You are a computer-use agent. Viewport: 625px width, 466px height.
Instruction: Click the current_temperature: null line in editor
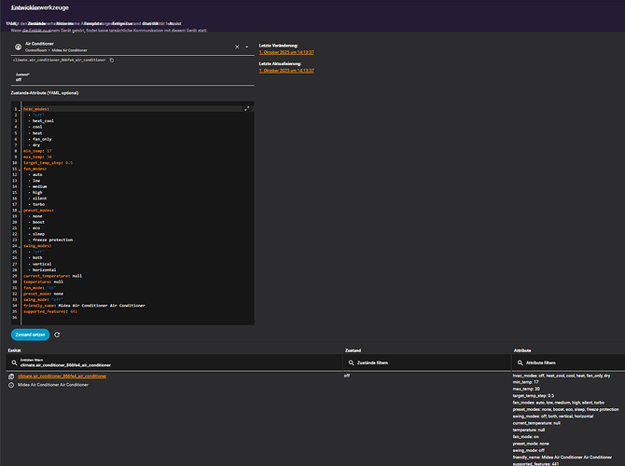click(x=52, y=276)
